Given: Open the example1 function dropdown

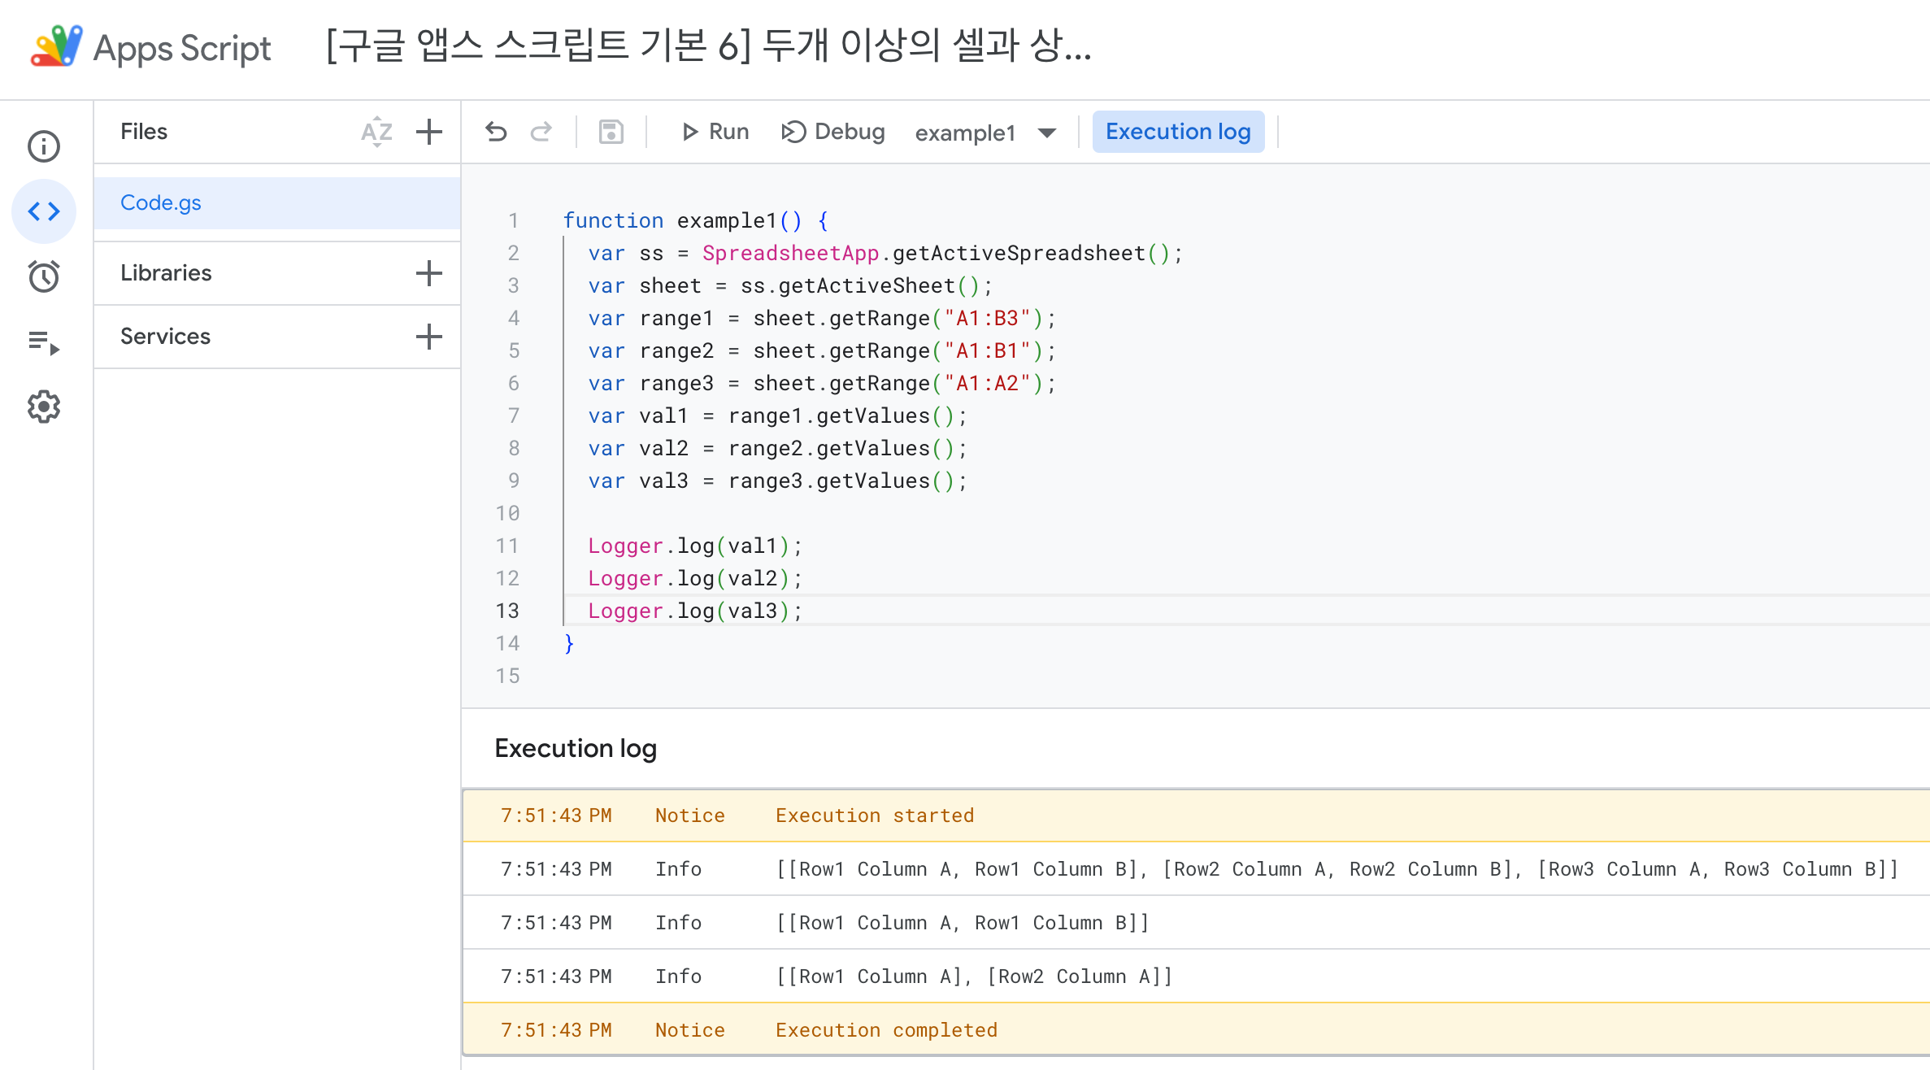Looking at the screenshot, I should click(x=985, y=133).
